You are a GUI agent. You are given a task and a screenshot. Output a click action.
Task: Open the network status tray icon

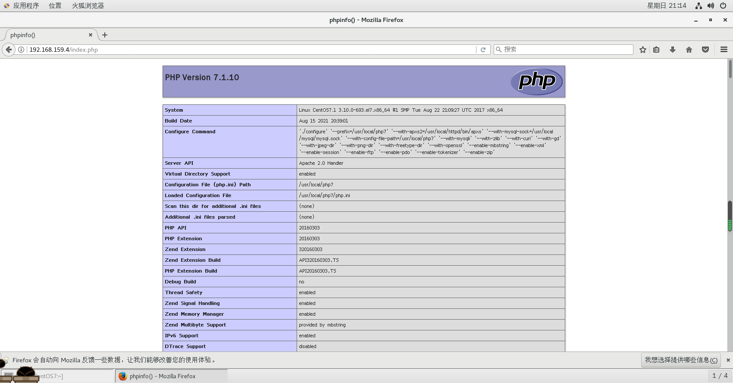click(699, 6)
